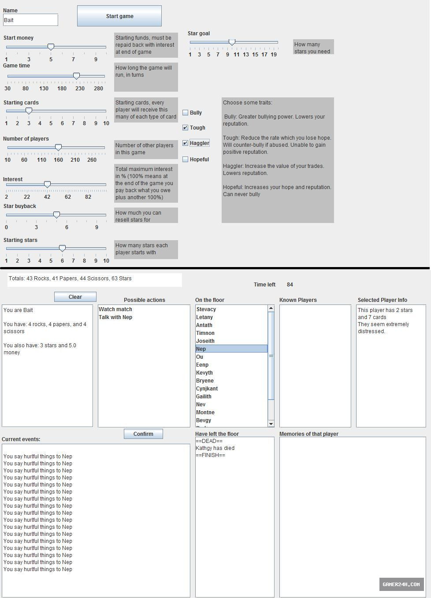Select Cynjkant in the floor list

[231, 389]
